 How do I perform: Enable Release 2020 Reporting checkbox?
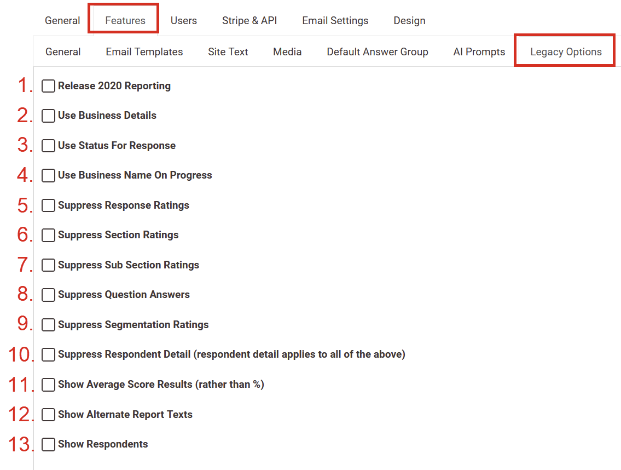click(49, 86)
